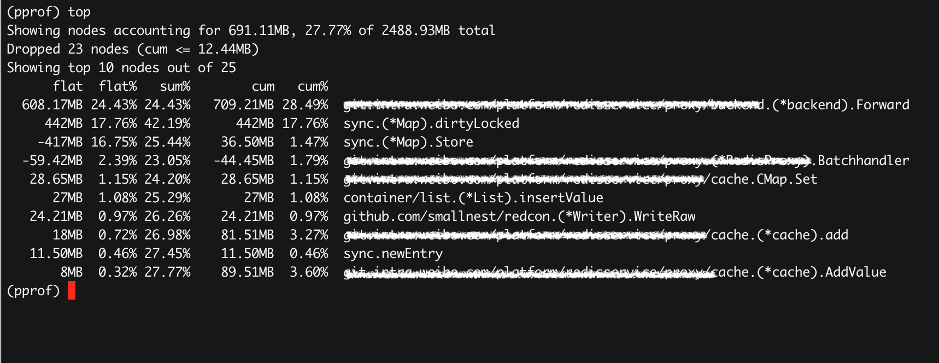Click the 'flat' column header

click(68, 86)
